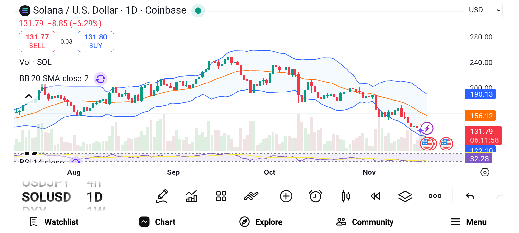The width and height of the screenshot is (519, 233).
Task: Collapse the indicator legend with the chevron
Action: coord(29,96)
